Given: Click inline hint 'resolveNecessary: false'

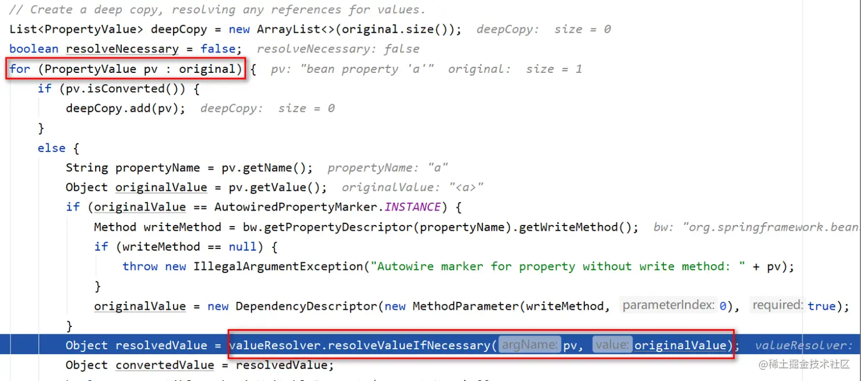Looking at the screenshot, I should [x=338, y=49].
